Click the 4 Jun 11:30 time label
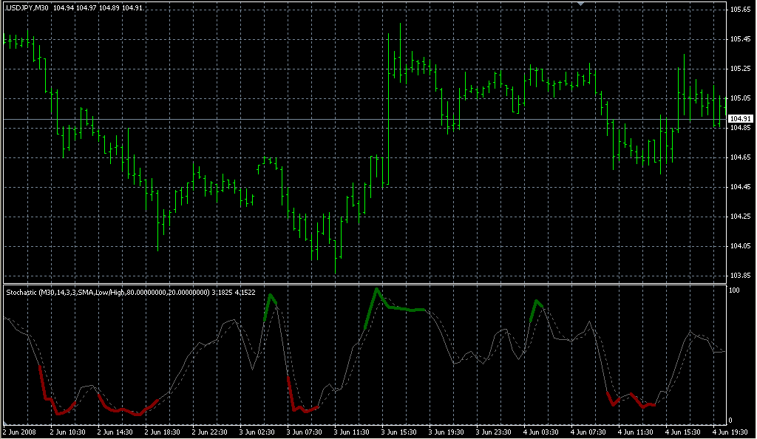Viewport: 757px width, 439px height. (637, 432)
